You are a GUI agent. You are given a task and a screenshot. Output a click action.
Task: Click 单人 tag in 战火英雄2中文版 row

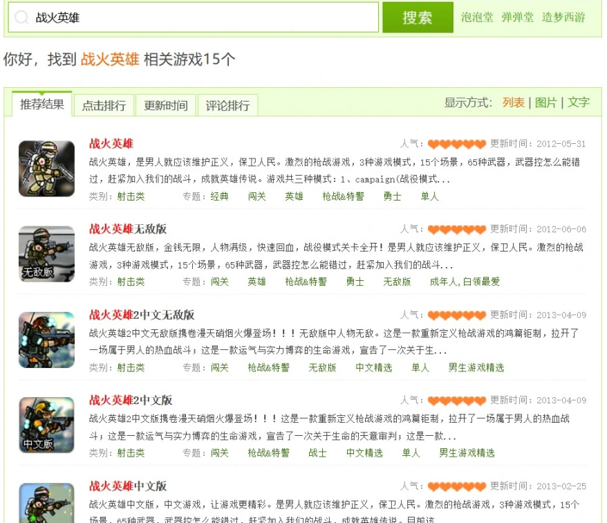click(411, 453)
